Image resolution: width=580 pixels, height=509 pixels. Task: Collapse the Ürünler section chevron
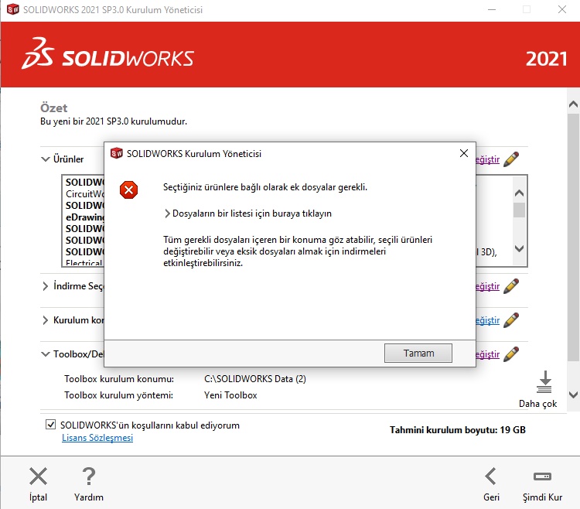point(45,159)
